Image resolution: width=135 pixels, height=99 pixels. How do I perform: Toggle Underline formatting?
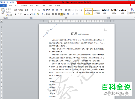pos(21,14)
